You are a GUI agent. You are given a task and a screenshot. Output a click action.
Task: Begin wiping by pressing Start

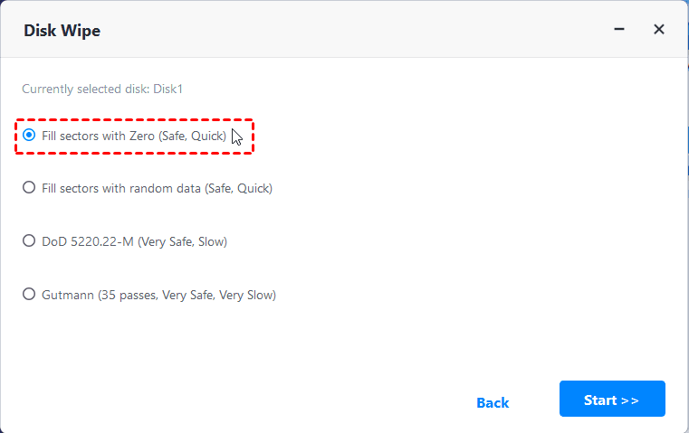[612, 400]
